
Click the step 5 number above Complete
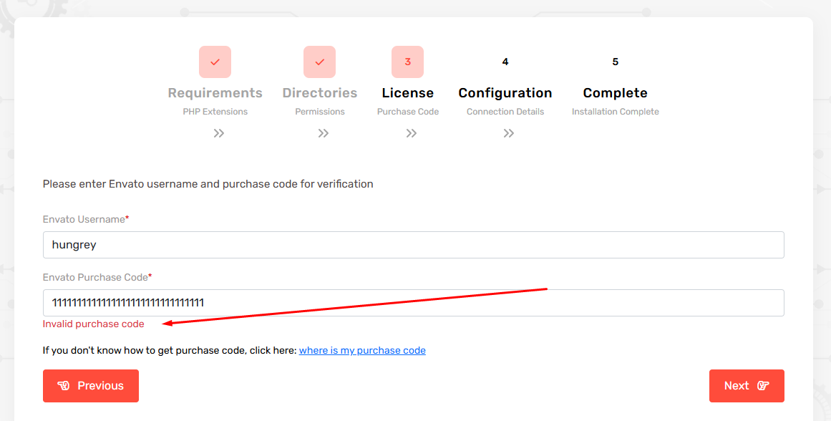click(615, 62)
